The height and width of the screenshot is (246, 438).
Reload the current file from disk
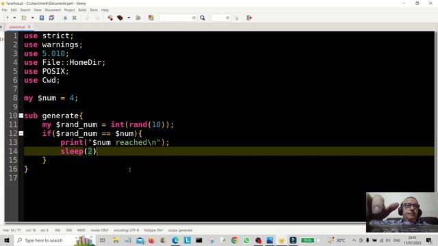pos(65,18)
